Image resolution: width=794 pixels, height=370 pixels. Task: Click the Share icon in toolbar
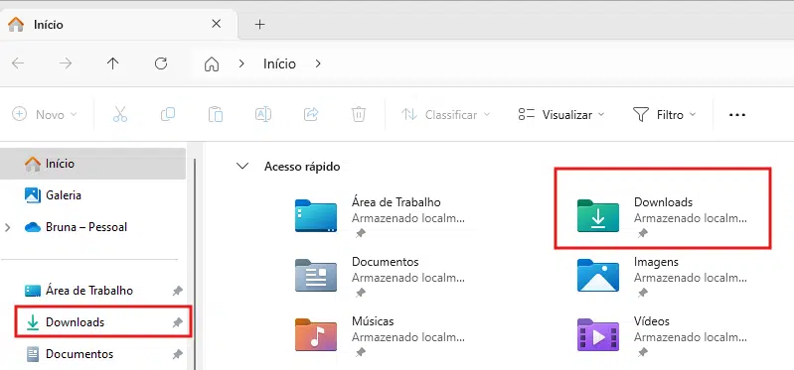coord(310,115)
